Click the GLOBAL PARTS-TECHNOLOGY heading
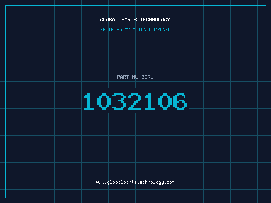The height and width of the screenshot is (203, 271). (x=135, y=20)
